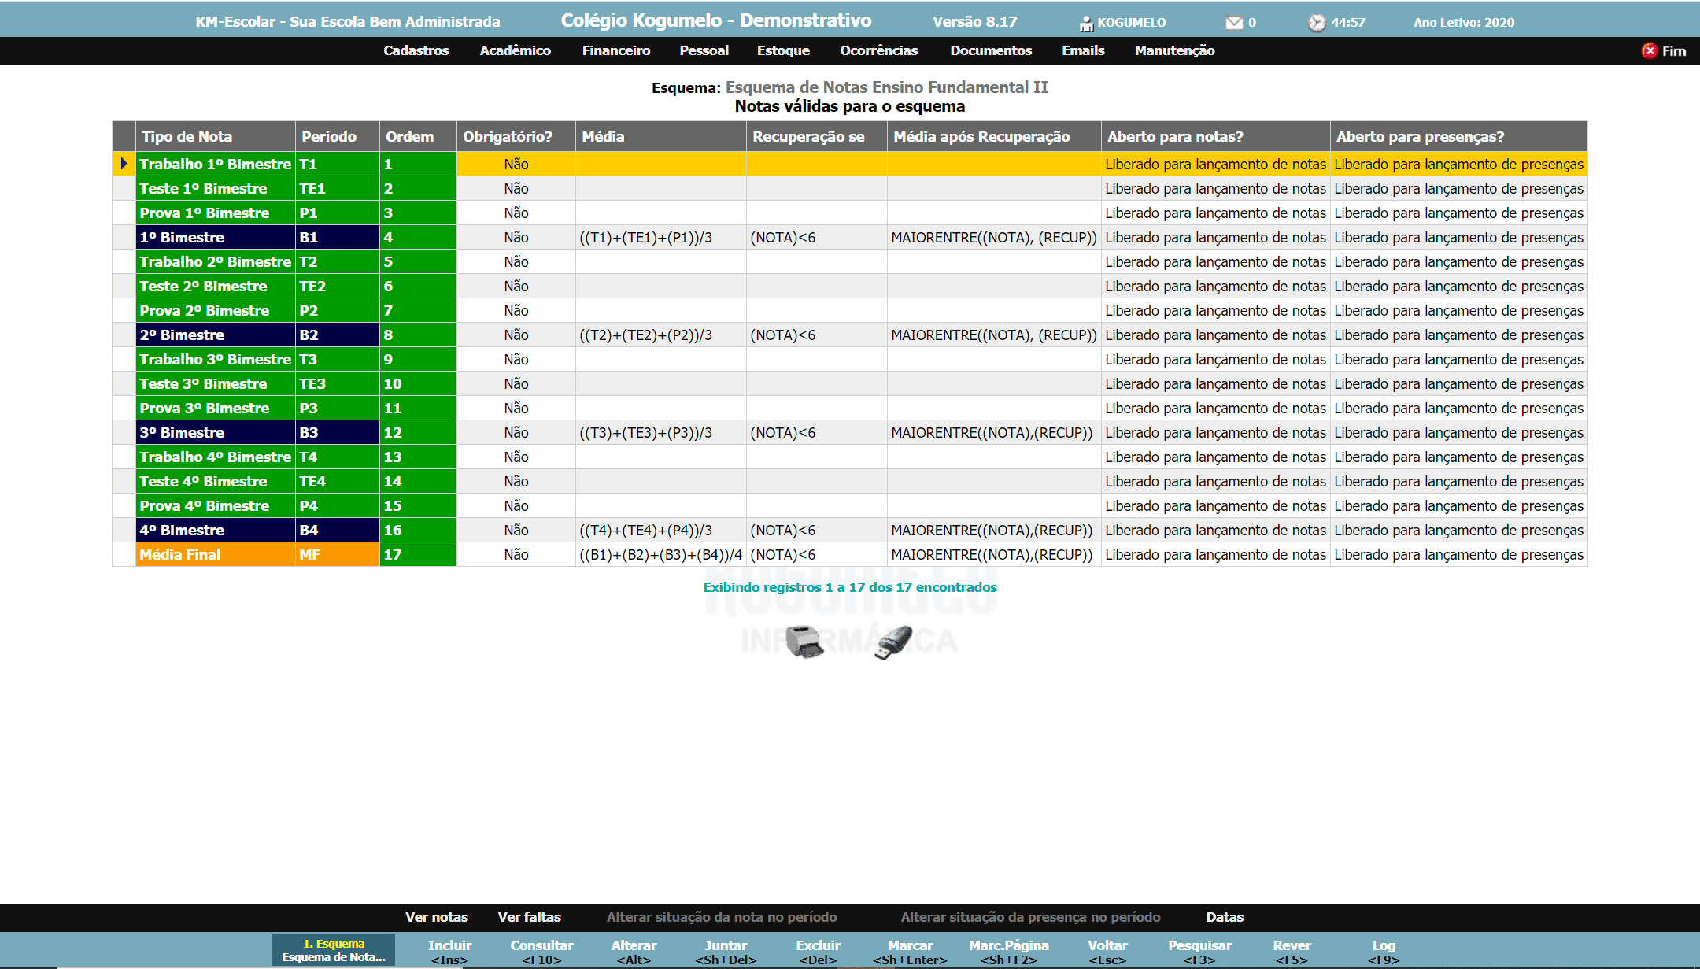Open the Manutenção menu

coord(1174,50)
